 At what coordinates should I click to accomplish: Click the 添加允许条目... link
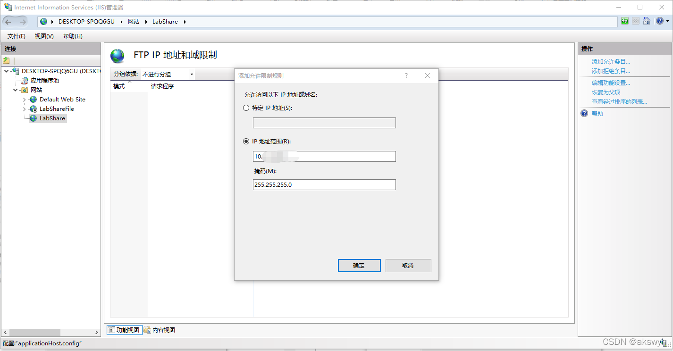tap(611, 62)
